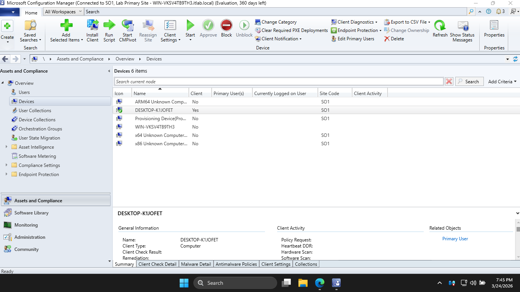Switch to the Client Check Detail tab
The width and height of the screenshot is (520, 292).
(x=157, y=264)
